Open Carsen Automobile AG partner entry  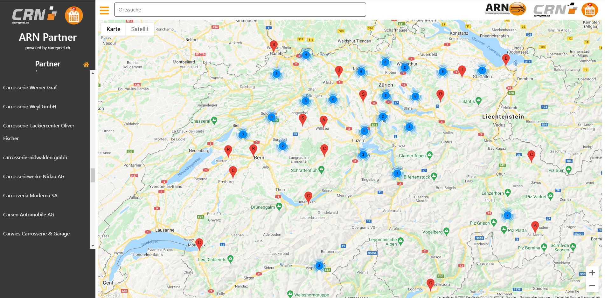[29, 215]
